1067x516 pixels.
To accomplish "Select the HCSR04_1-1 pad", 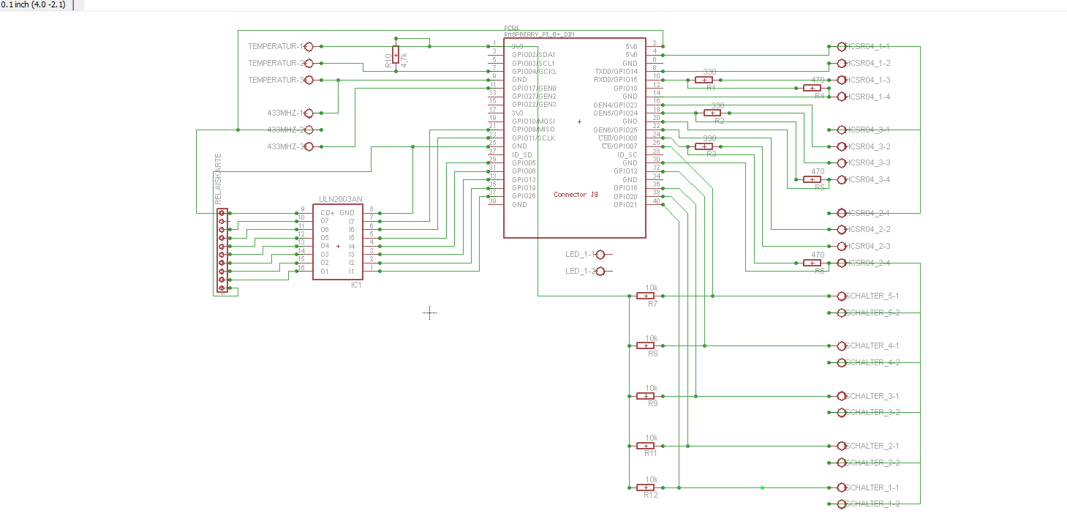I will click(841, 46).
